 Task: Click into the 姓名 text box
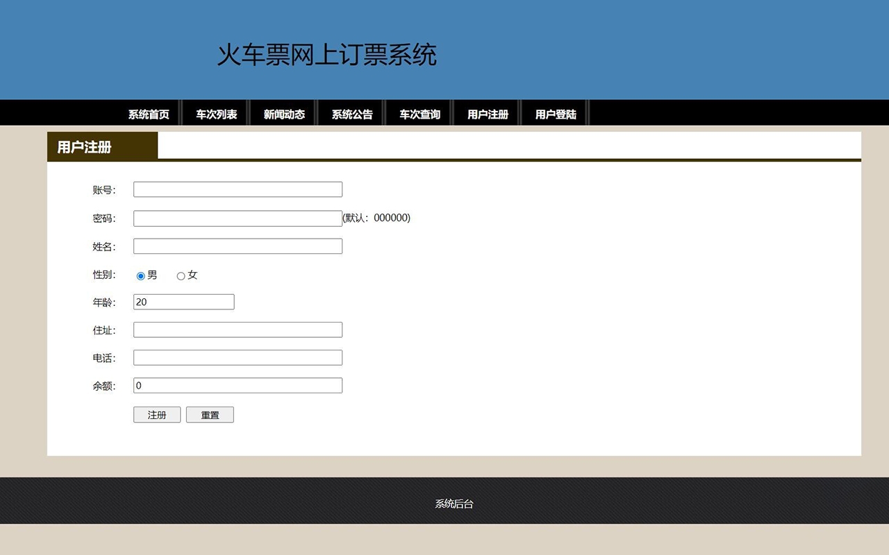(238, 246)
